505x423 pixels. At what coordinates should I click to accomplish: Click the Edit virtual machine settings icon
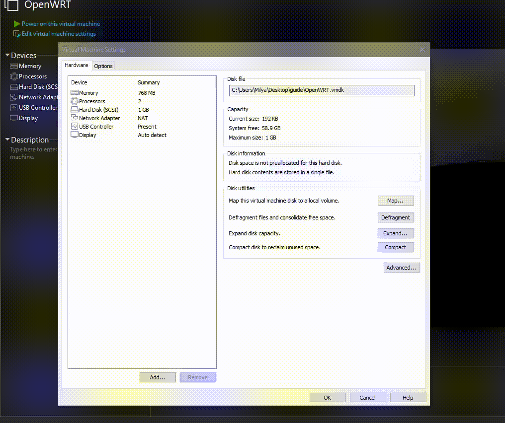click(x=17, y=34)
